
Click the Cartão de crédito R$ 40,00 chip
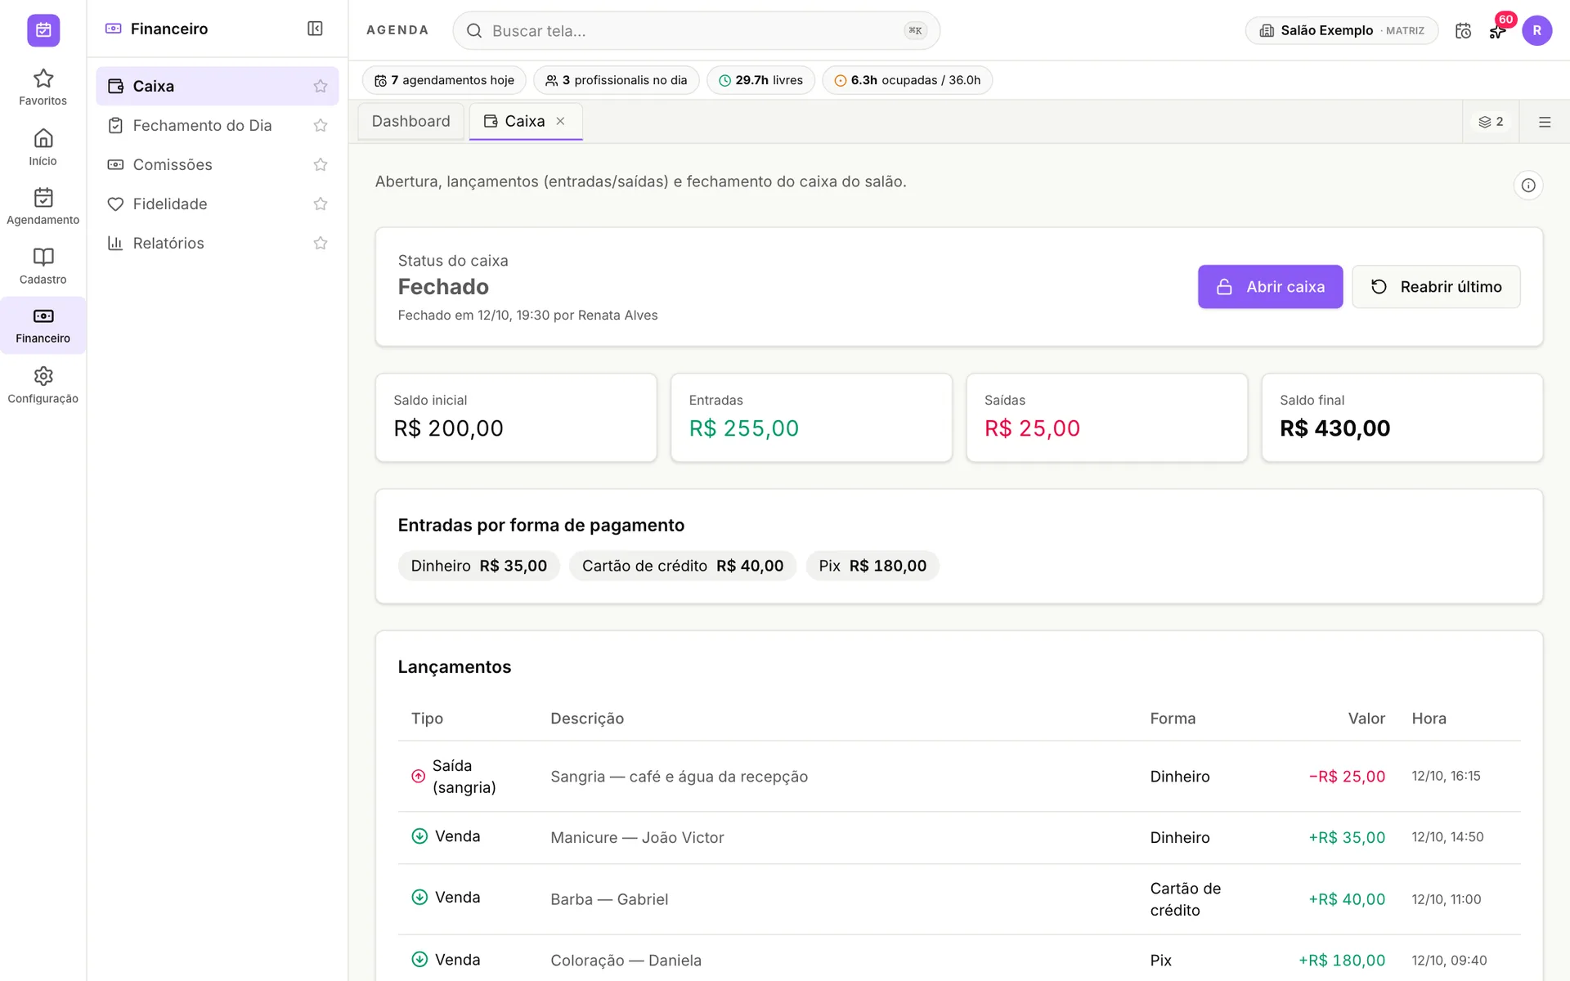(683, 566)
